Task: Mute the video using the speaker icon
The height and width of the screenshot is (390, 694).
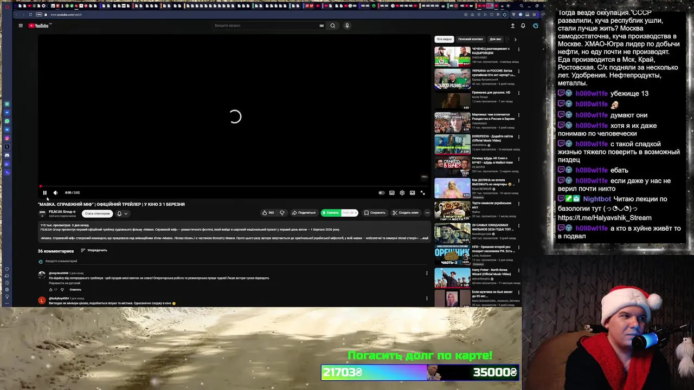Action: (55, 192)
